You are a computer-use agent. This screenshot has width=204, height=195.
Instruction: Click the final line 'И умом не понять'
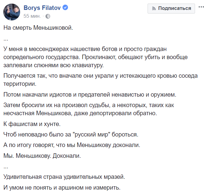62,187
